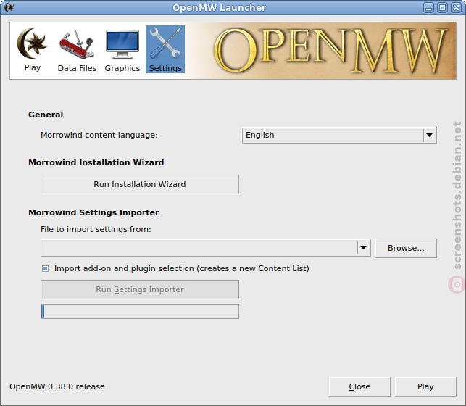Screen dimensions: 466x406
Task: Launch game with bottom Play button
Action: point(425,386)
